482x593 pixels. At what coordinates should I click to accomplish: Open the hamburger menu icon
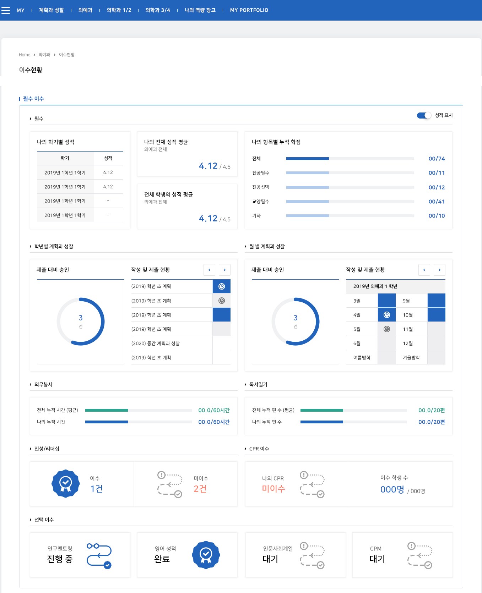6,10
